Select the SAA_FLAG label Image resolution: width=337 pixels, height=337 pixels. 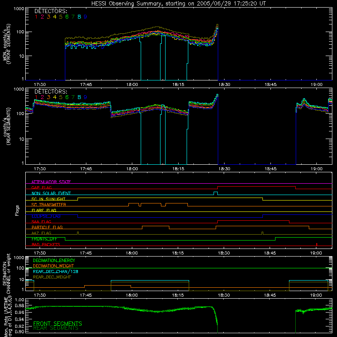[41, 222]
